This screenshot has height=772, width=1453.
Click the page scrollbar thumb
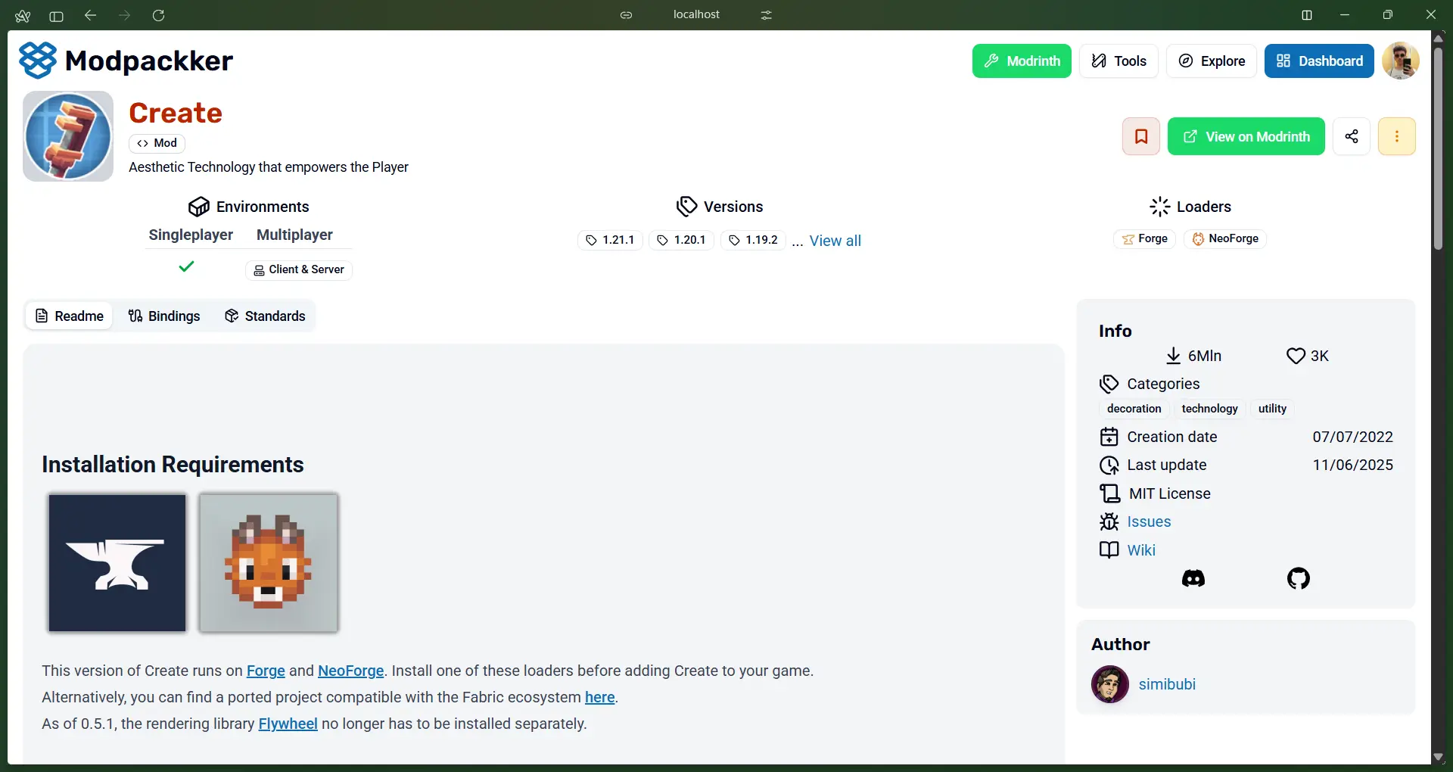click(x=1439, y=148)
